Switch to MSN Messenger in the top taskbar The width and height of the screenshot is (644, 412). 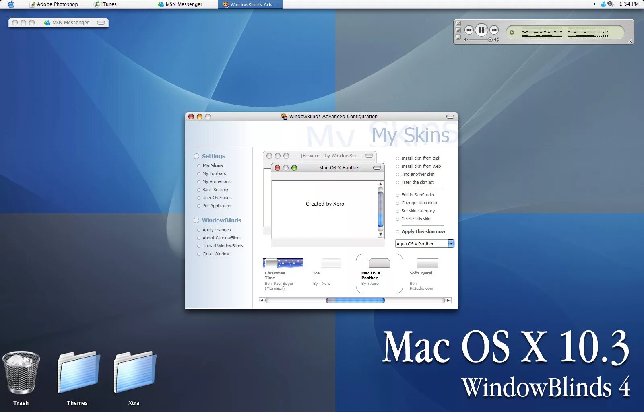(180, 4)
